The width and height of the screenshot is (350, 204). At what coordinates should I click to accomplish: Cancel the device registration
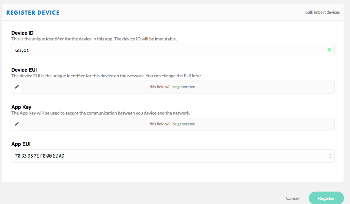(x=292, y=198)
